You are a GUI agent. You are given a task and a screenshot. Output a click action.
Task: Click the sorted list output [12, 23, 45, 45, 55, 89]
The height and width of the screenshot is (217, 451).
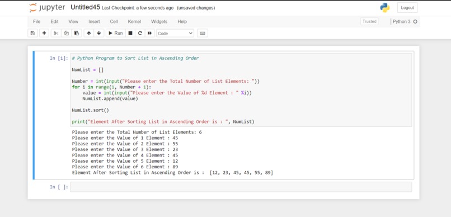pyautogui.click(x=241, y=173)
